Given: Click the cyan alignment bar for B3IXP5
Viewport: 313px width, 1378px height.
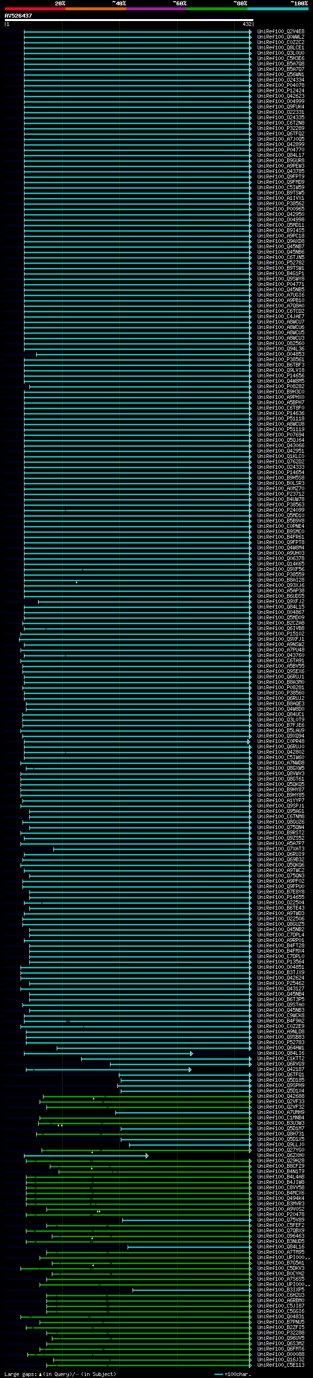Looking at the screenshot, I should pos(192,1290).
